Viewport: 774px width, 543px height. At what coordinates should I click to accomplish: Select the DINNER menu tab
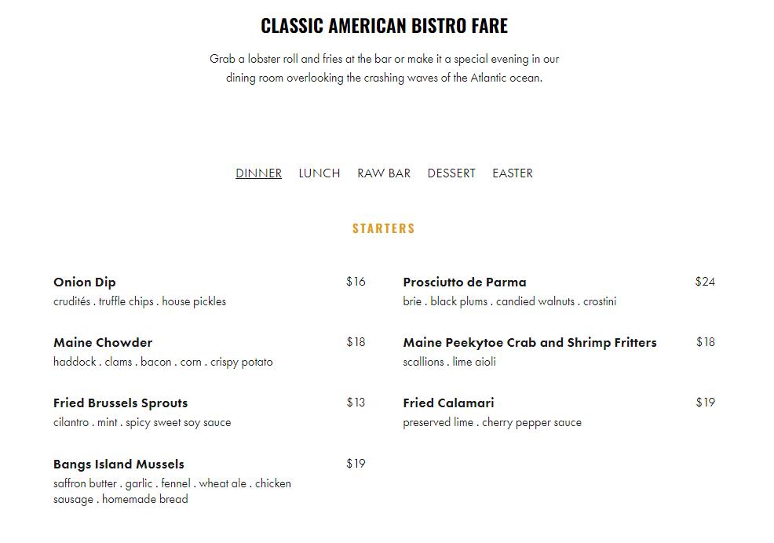point(258,173)
